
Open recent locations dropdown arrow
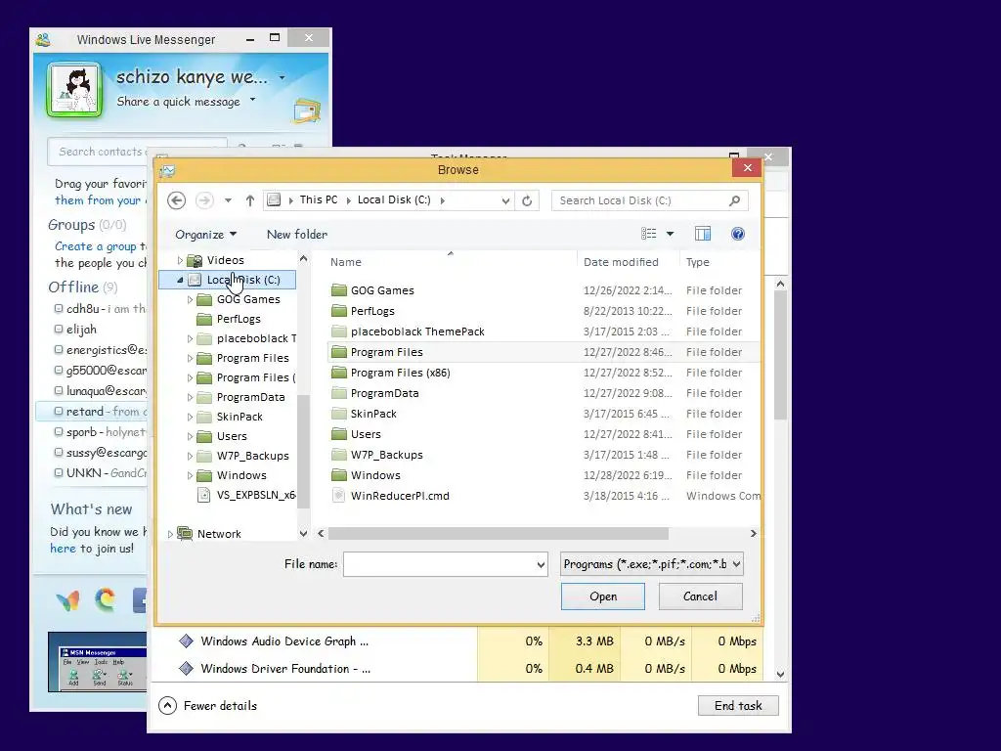[x=228, y=200]
